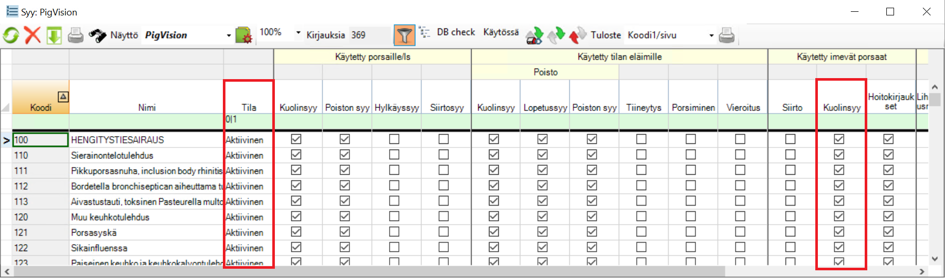Viewport: 945px width, 278px height.
Task: Click the red X delete icon
Action: (32, 35)
